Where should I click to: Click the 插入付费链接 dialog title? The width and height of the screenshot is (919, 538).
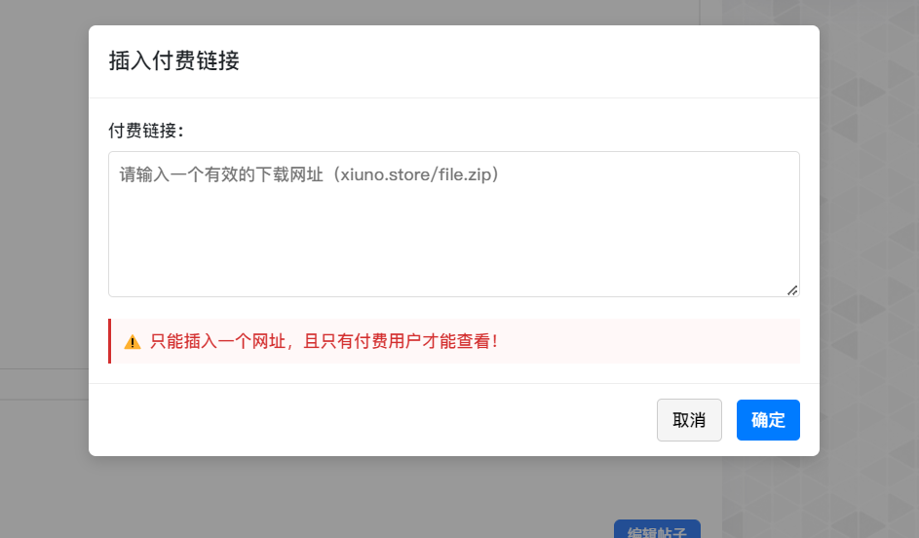(x=174, y=60)
